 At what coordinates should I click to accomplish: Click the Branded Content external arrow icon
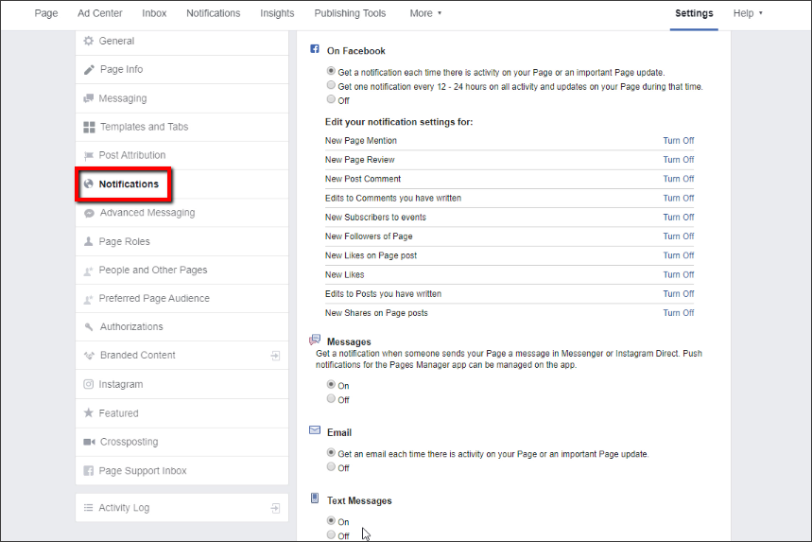pyautogui.click(x=275, y=356)
